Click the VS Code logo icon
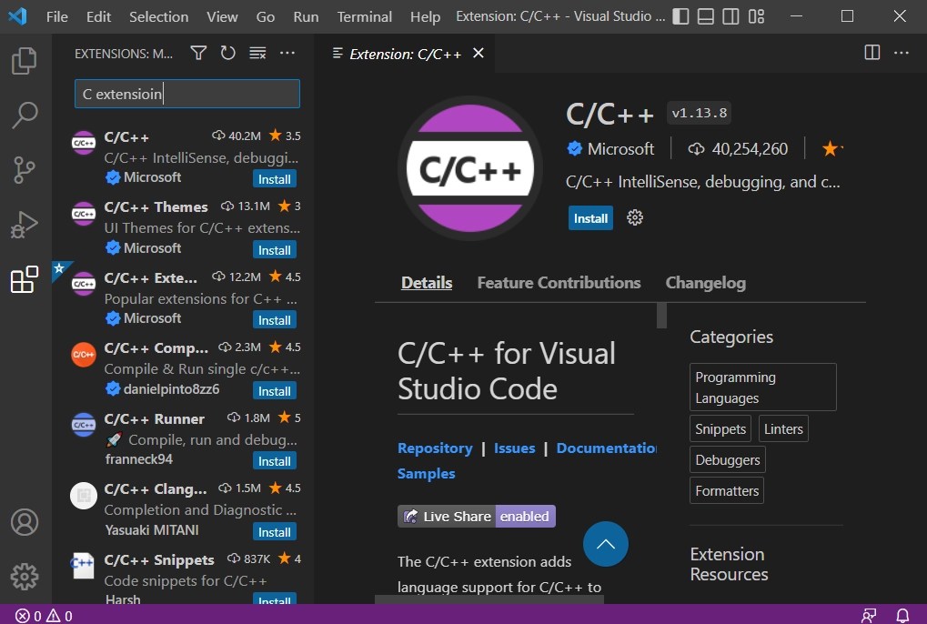Screen dimensions: 927x624 17,16
